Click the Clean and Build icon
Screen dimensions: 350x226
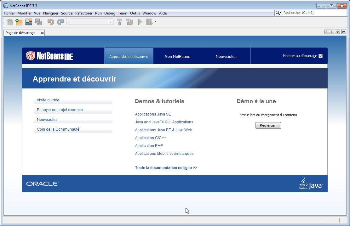[x=129, y=22]
